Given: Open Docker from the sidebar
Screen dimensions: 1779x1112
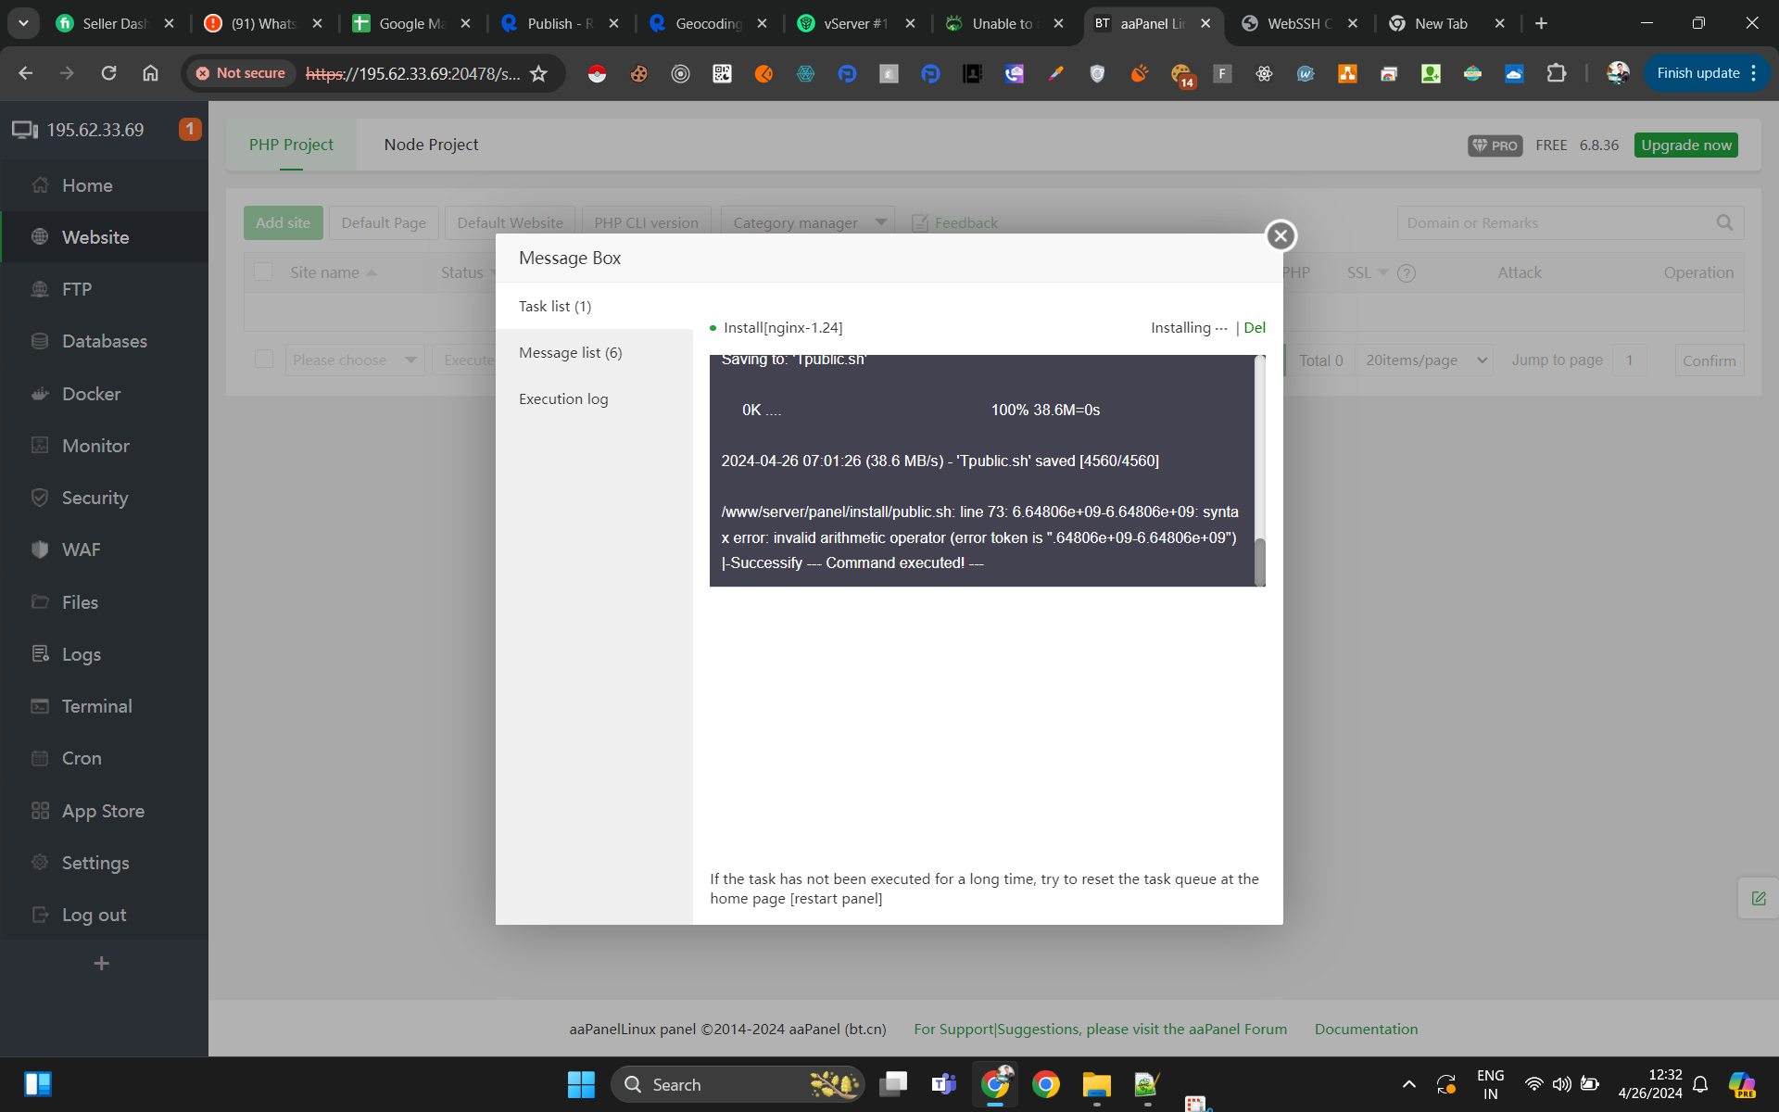Looking at the screenshot, I should [x=91, y=394].
